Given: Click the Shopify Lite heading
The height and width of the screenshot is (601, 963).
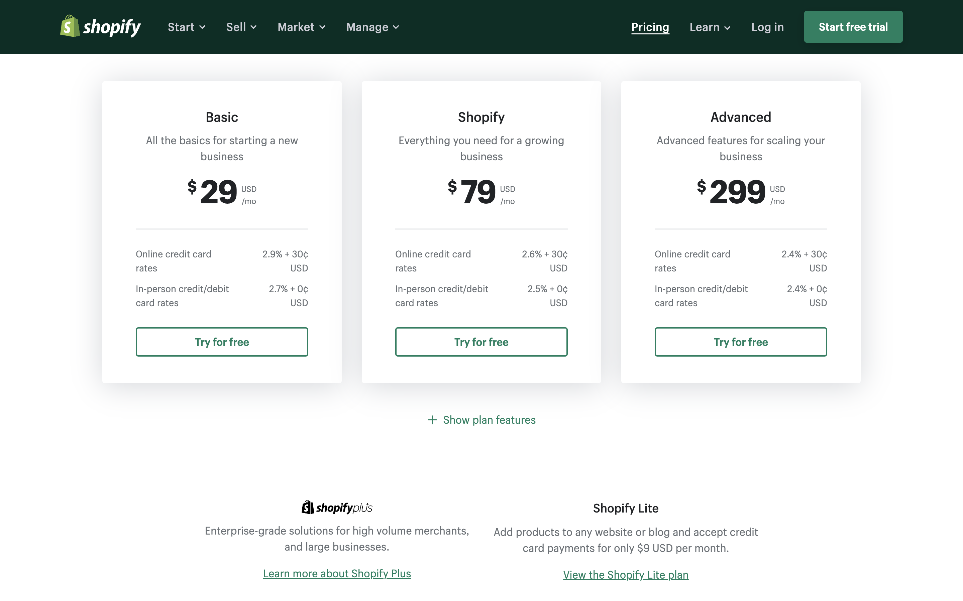Looking at the screenshot, I should tap(626, 508).
